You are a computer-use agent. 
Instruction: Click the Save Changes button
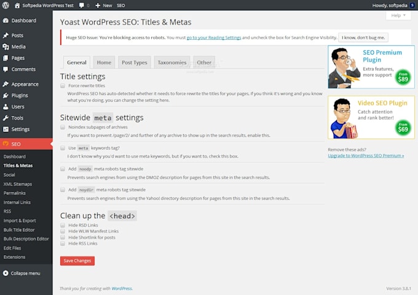click(77, 261)
